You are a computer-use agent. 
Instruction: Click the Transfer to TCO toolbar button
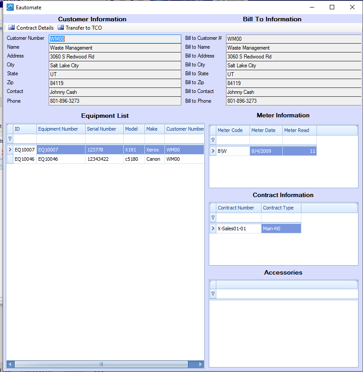click(80, 28)
